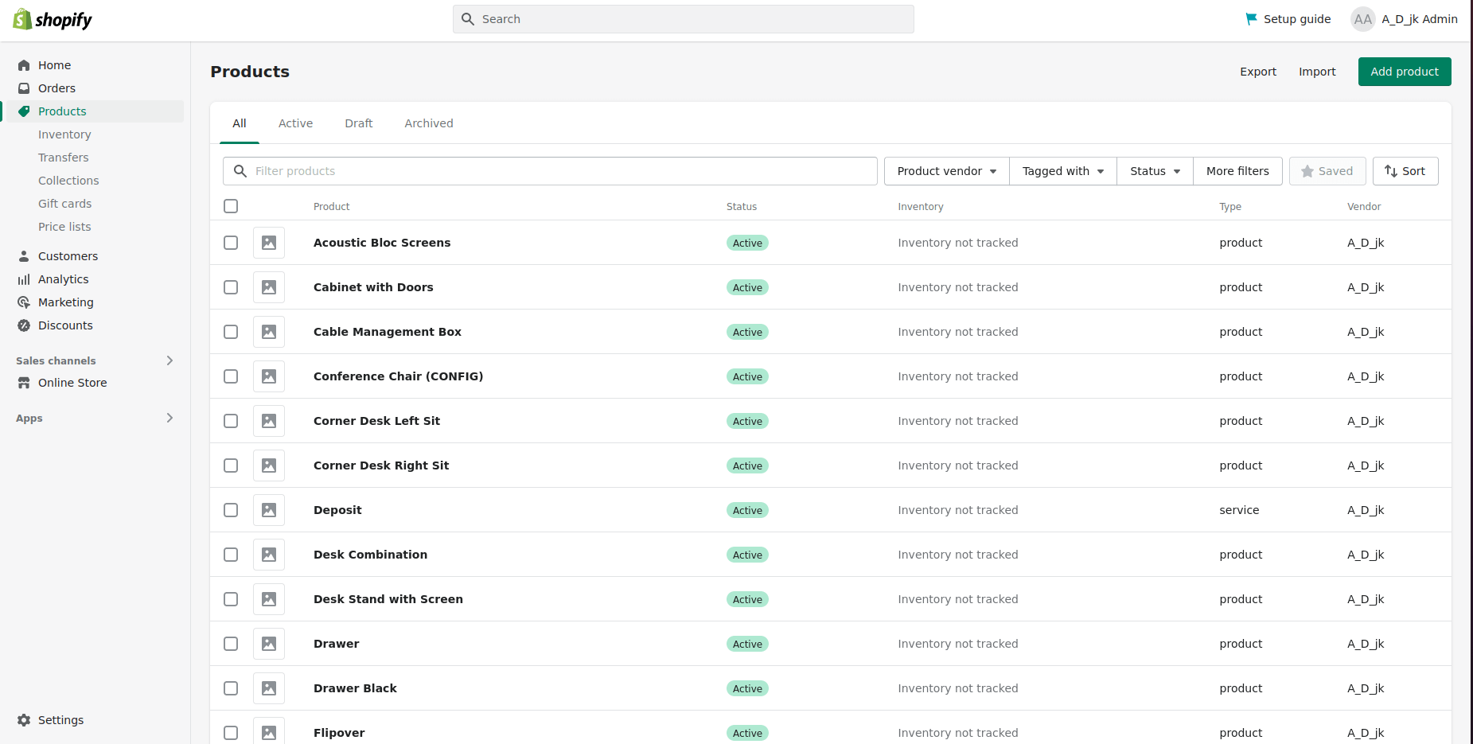Open Conference Chair (CONFIG) image placeholder

[269, 376]
